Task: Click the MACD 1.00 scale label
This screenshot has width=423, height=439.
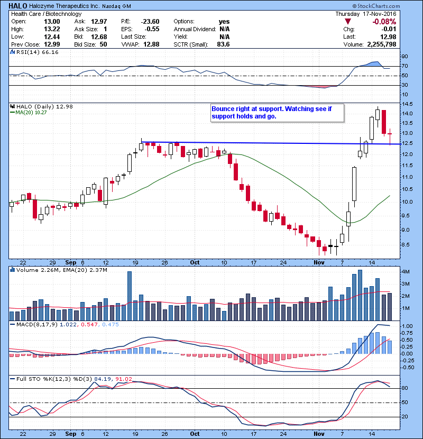Action: pos(407,326)
